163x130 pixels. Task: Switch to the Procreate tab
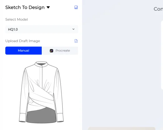click(x=60, y=51)
